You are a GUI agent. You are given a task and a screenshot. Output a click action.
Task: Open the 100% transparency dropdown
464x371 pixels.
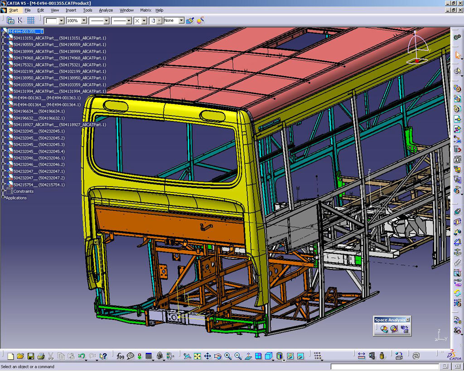tap(84, 20)
